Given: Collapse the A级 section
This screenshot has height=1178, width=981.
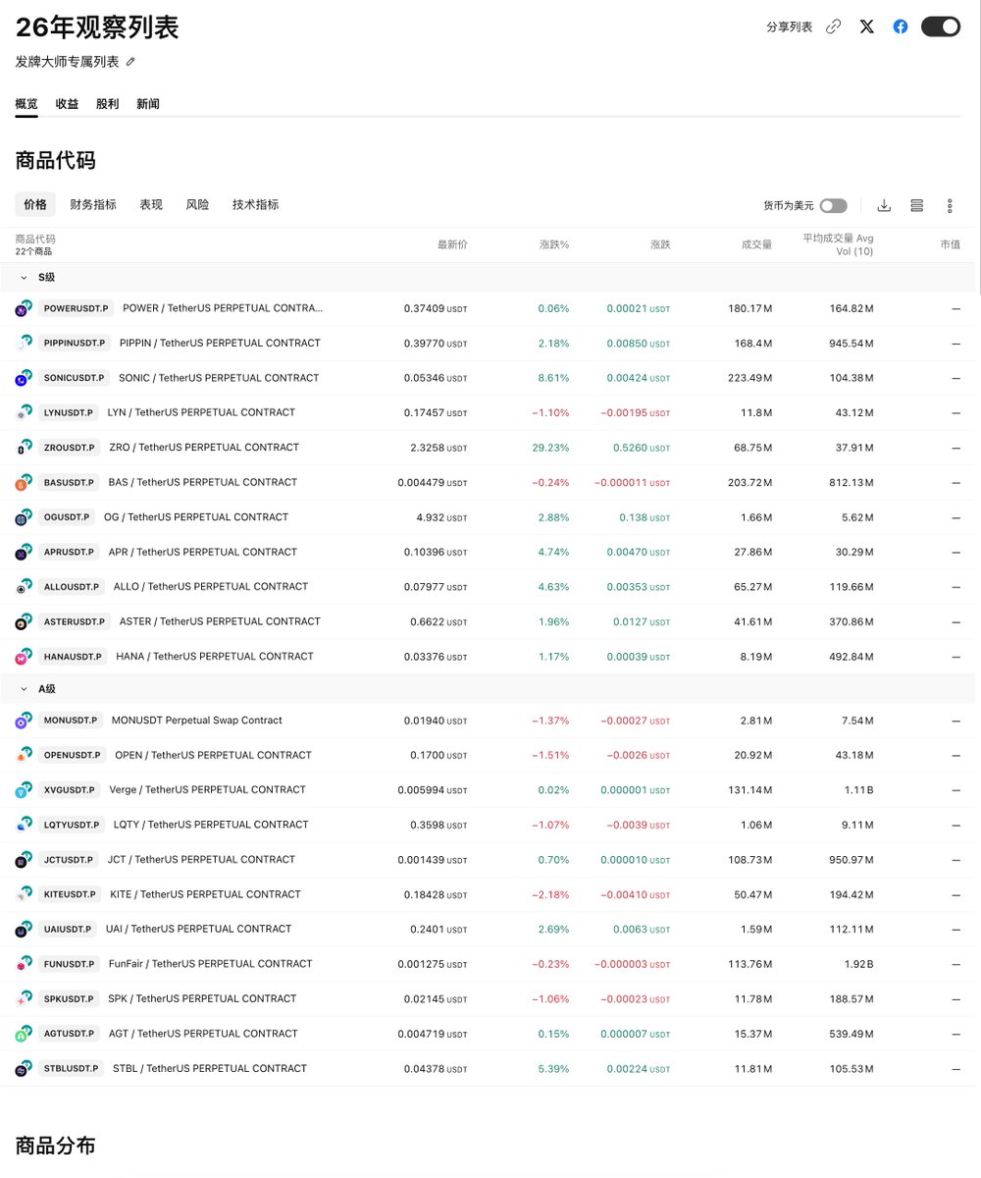Looking at the screenshot, I should click(x=25, y=688).
